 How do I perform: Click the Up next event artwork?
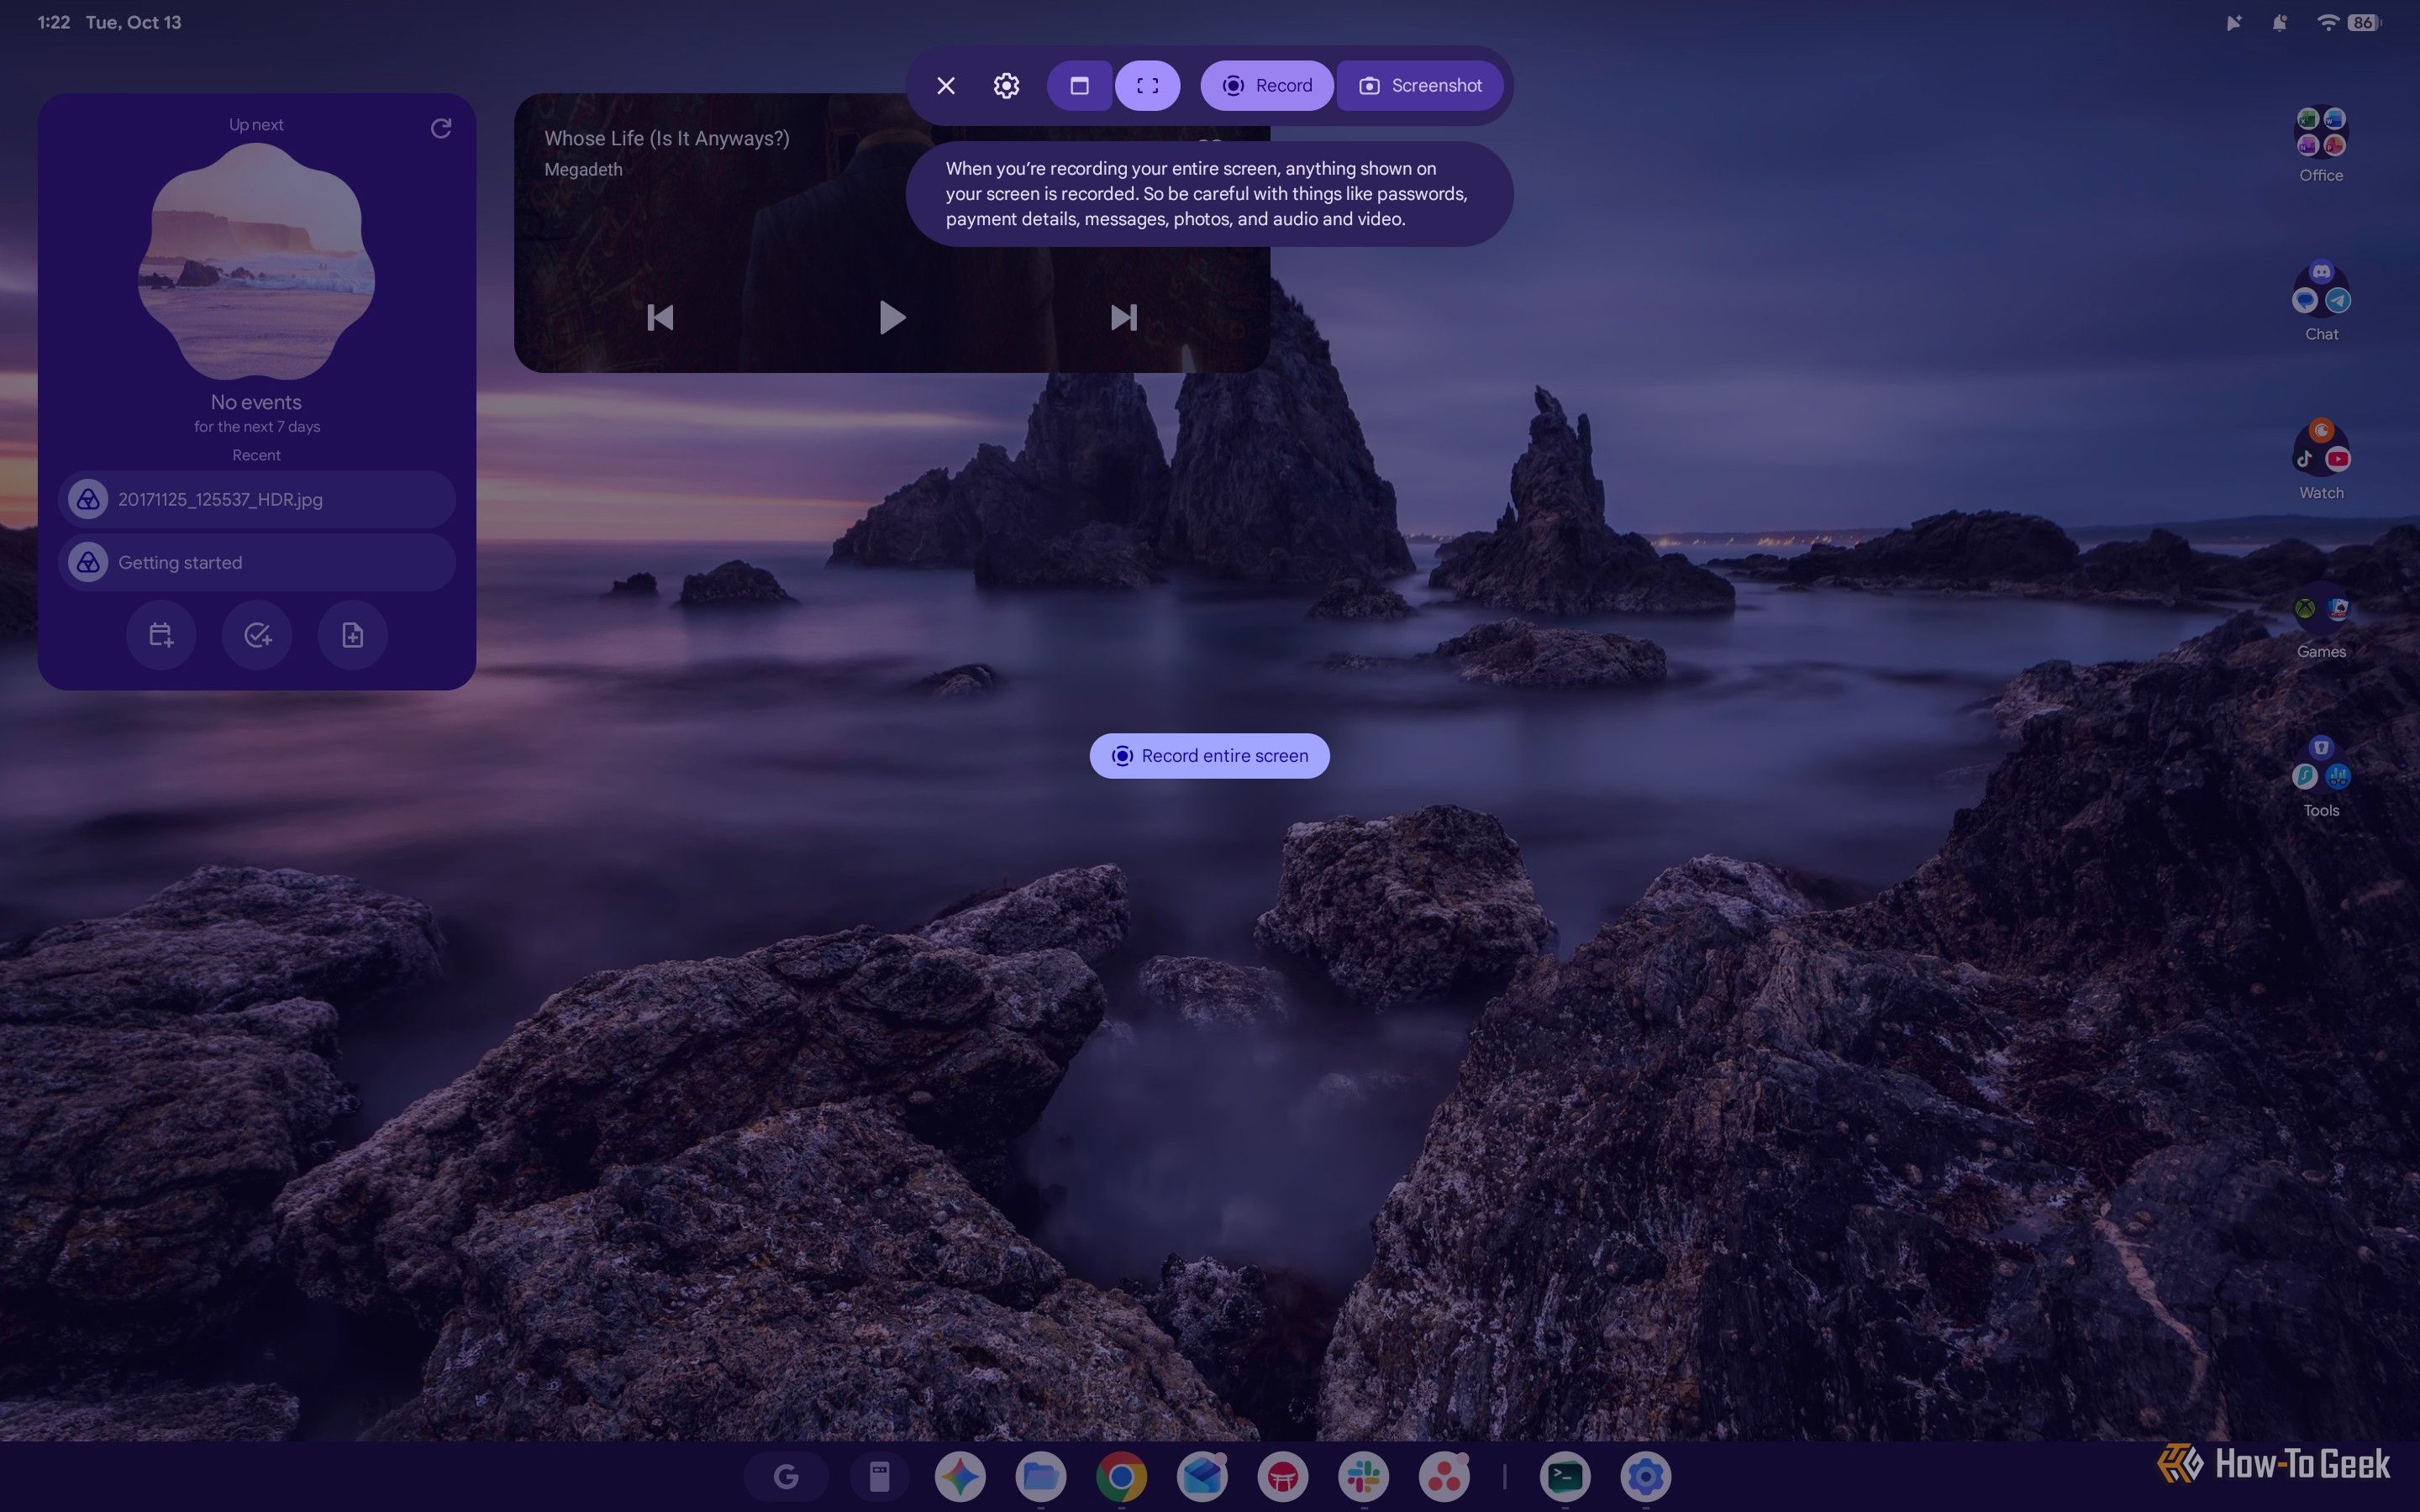click(x=256, y=262)
